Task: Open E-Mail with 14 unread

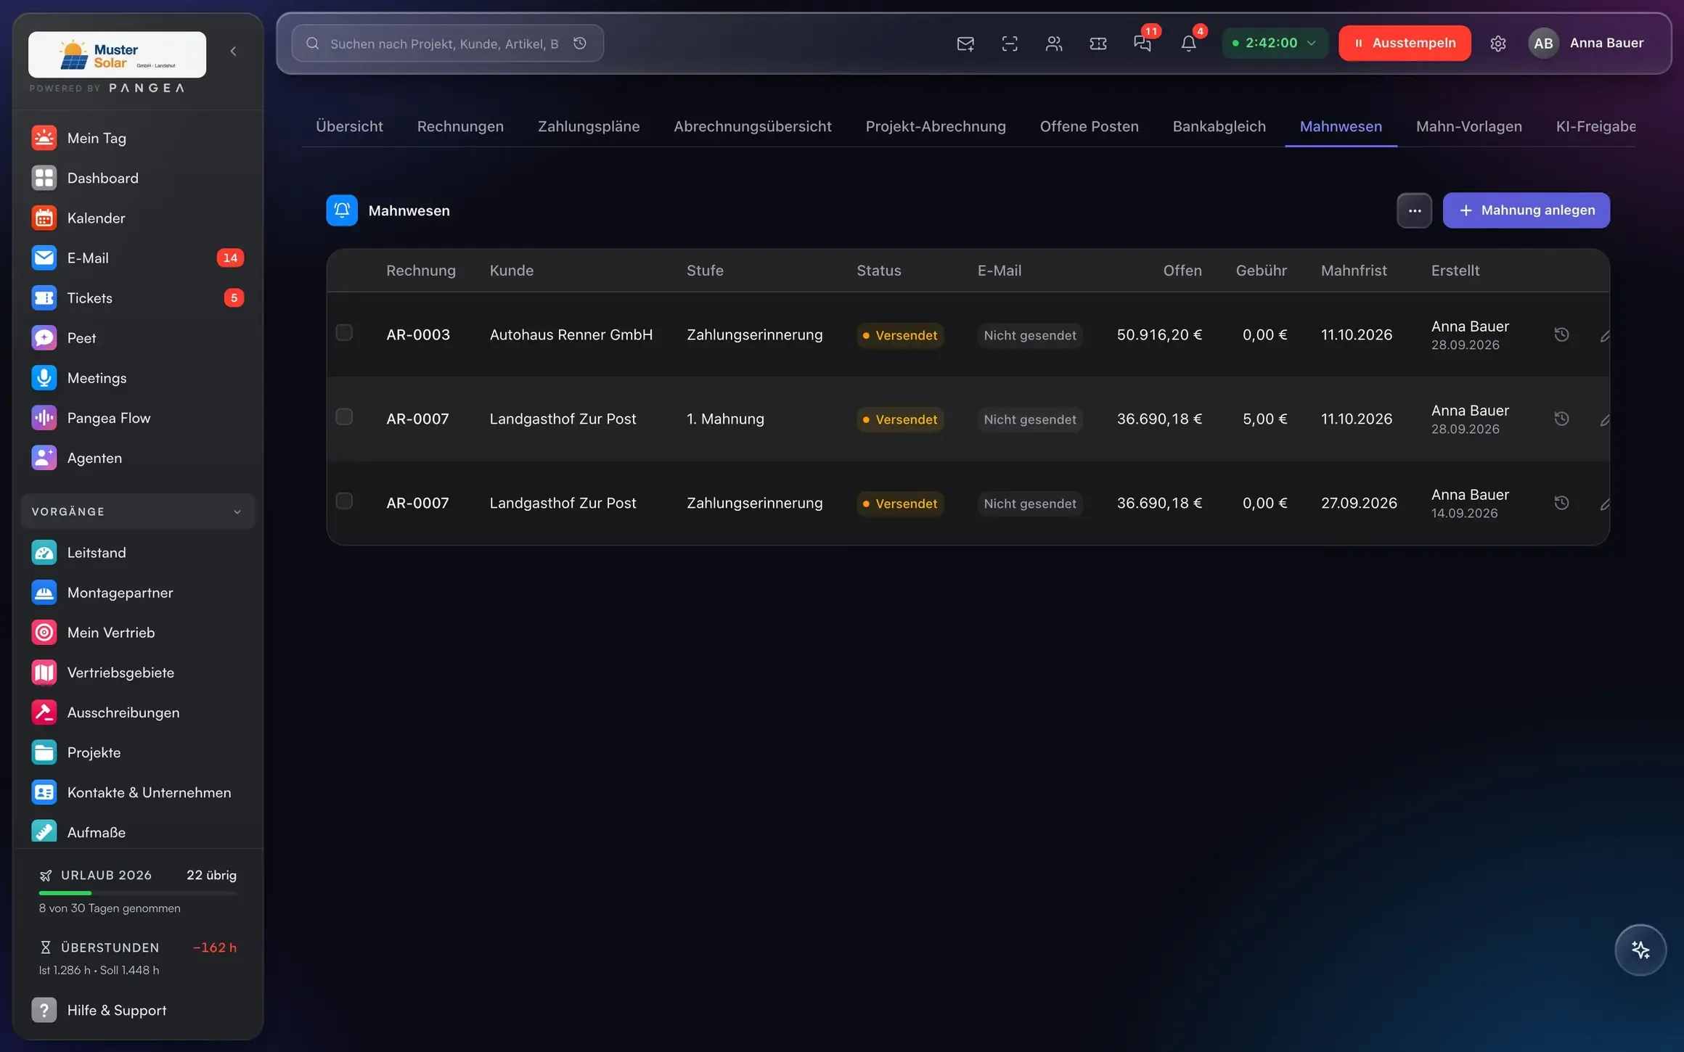Action: [138, 258]
